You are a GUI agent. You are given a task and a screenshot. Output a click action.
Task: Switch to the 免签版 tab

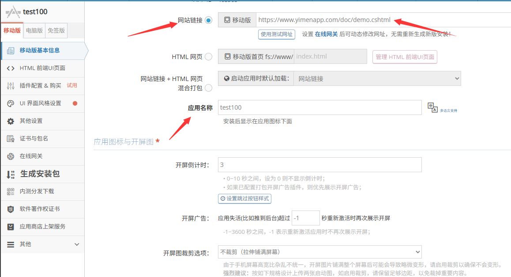(x=56, y=30)
